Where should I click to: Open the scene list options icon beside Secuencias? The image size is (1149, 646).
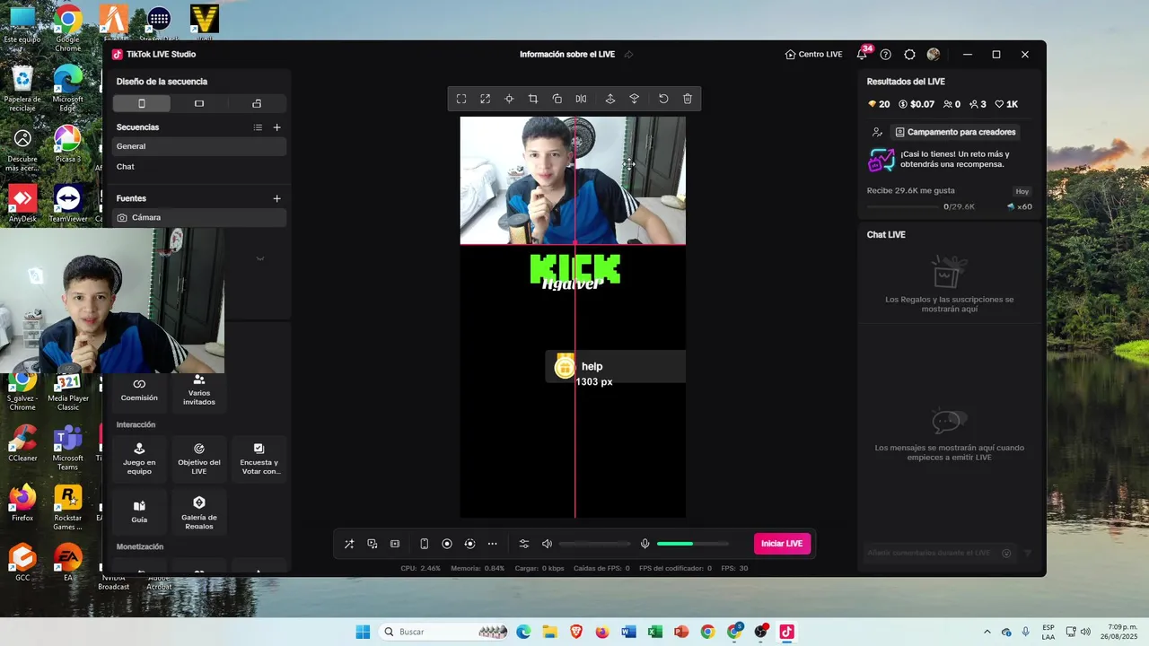tap(258, 127)
